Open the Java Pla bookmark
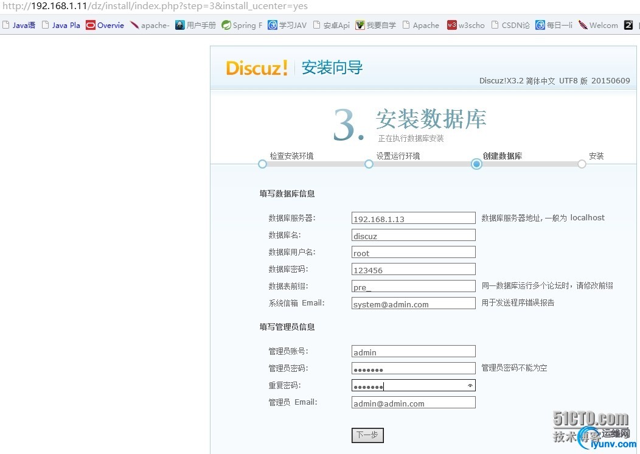This screenshot has height=454, width=640. [x=61, y=26]
